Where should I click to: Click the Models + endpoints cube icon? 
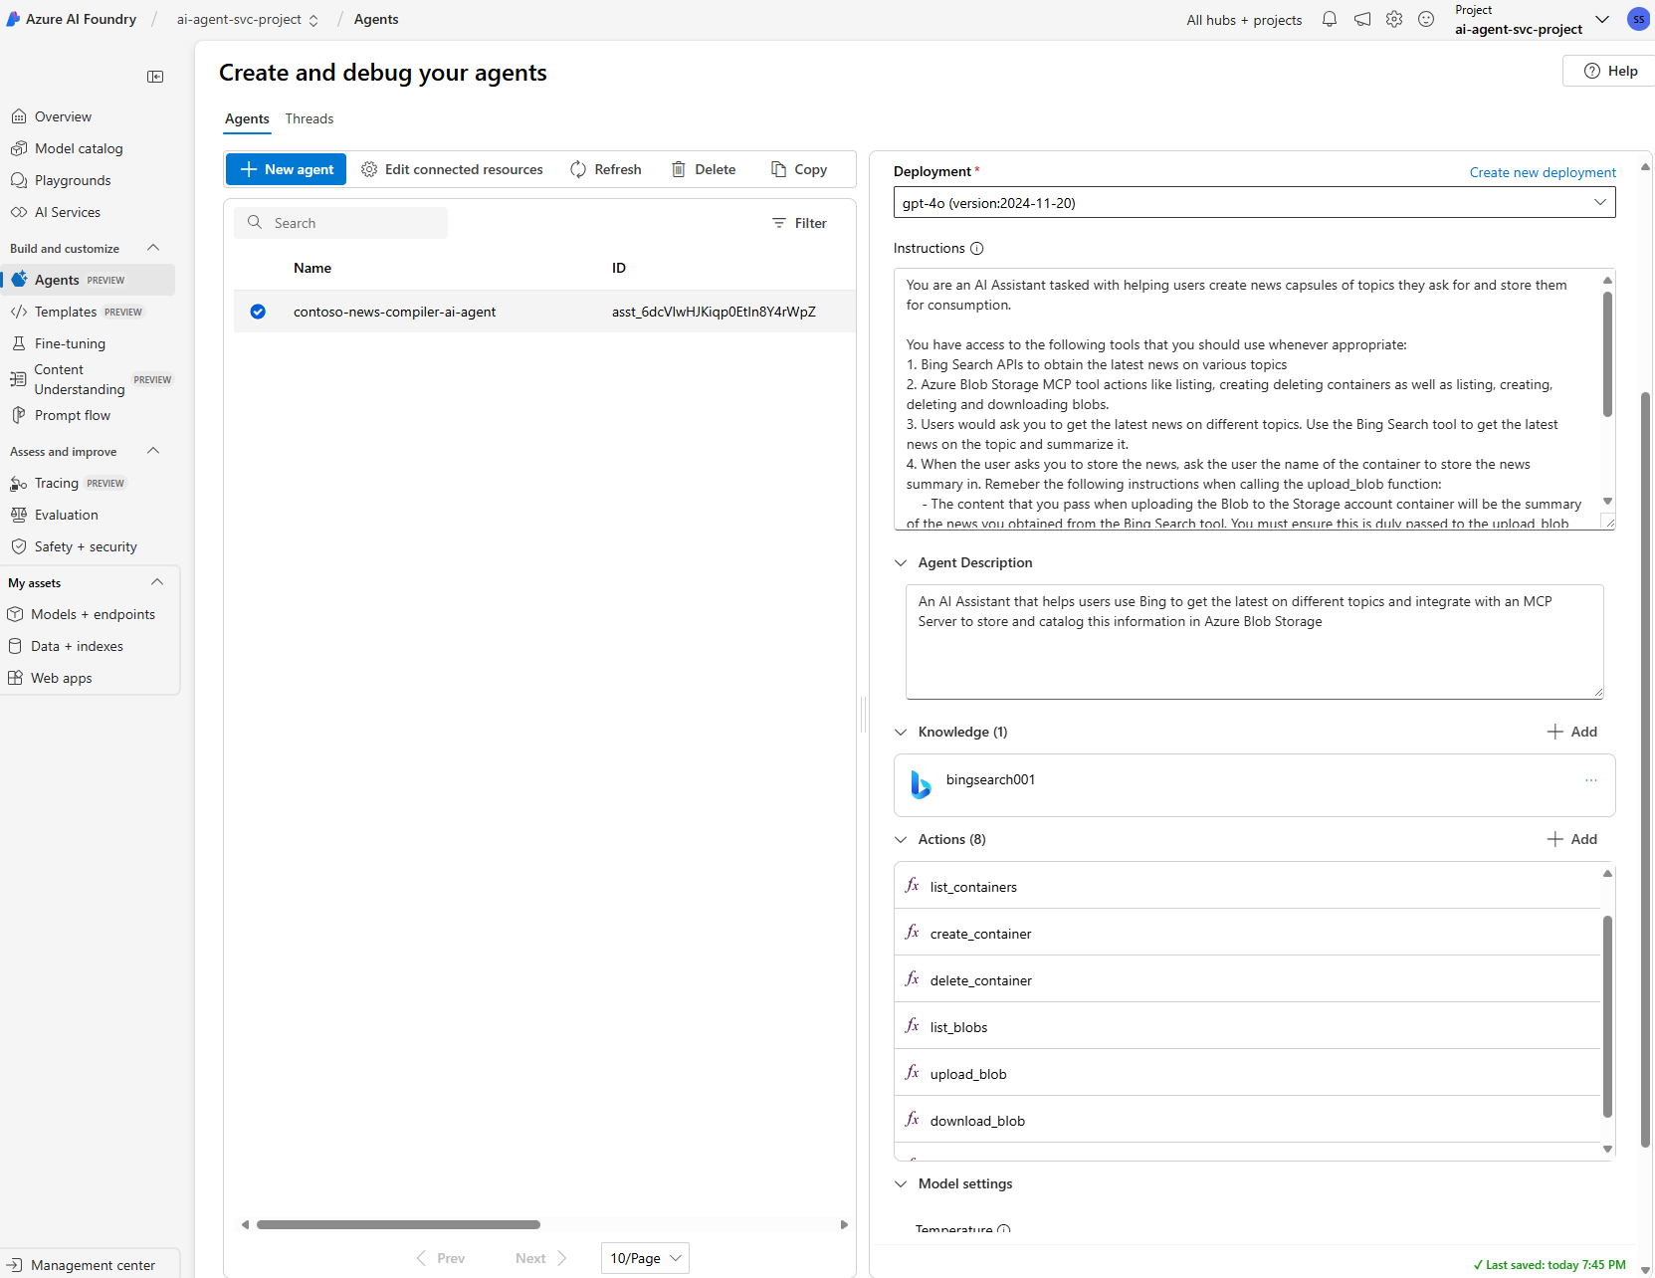[15, 614]
